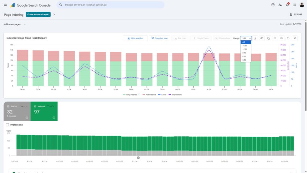Select 12 M range option
The height and width of the screenshot is (173, 307).
tap(246, 49)
